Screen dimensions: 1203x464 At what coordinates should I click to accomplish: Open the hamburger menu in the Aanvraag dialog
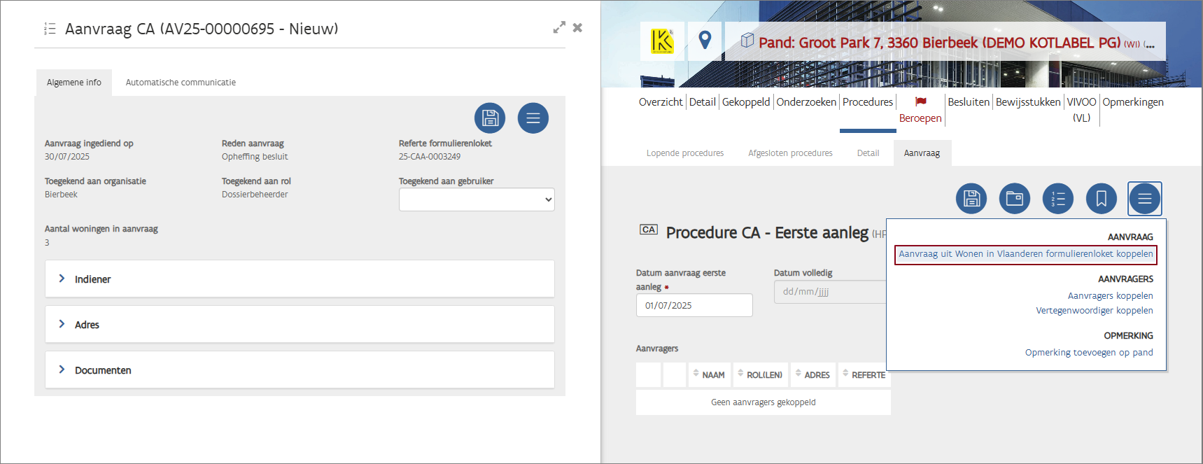(533, 118)
